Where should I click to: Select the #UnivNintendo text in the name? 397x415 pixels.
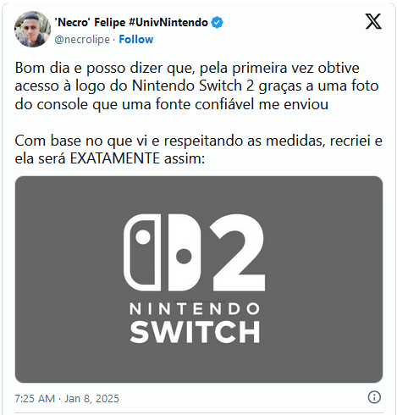pyautogui.click(x=168, y=22)
